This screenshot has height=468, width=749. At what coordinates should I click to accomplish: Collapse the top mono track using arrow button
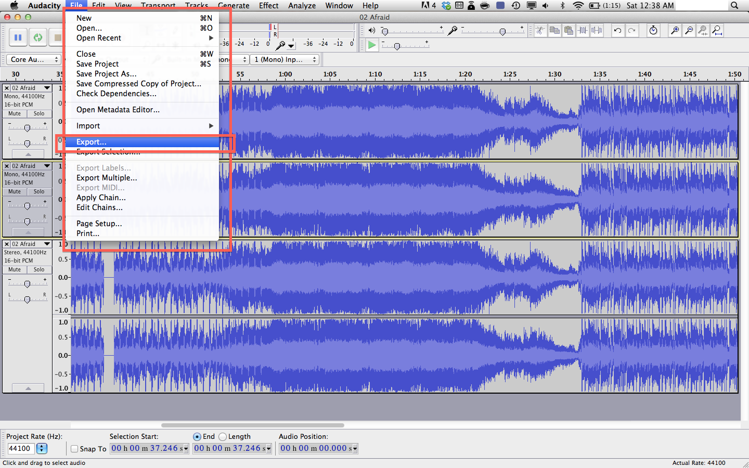click(x=28, y=154)
